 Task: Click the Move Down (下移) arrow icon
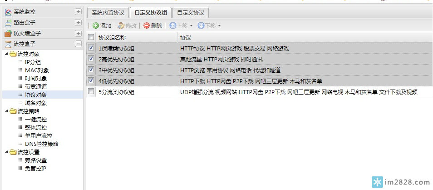[x=201, y=26]
